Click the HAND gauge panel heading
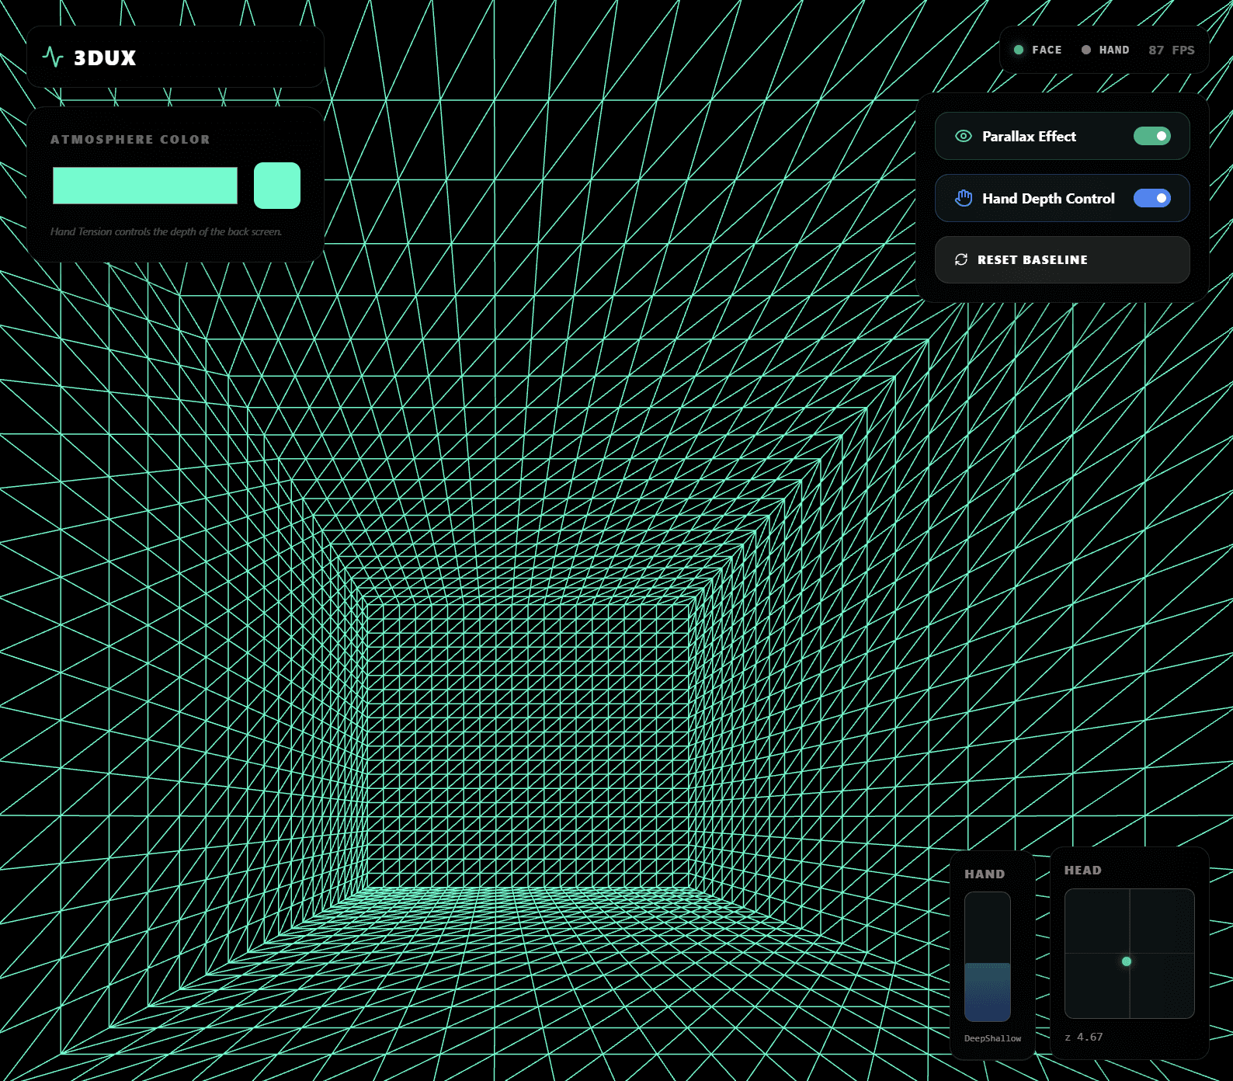This screenshot has width=1233, height=1081. tap(985, 874)
